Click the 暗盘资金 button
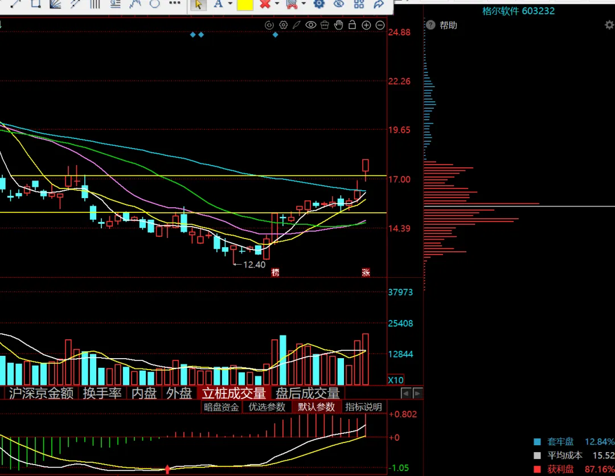Viewport: 615px width, 476px height. pos(222,407)
